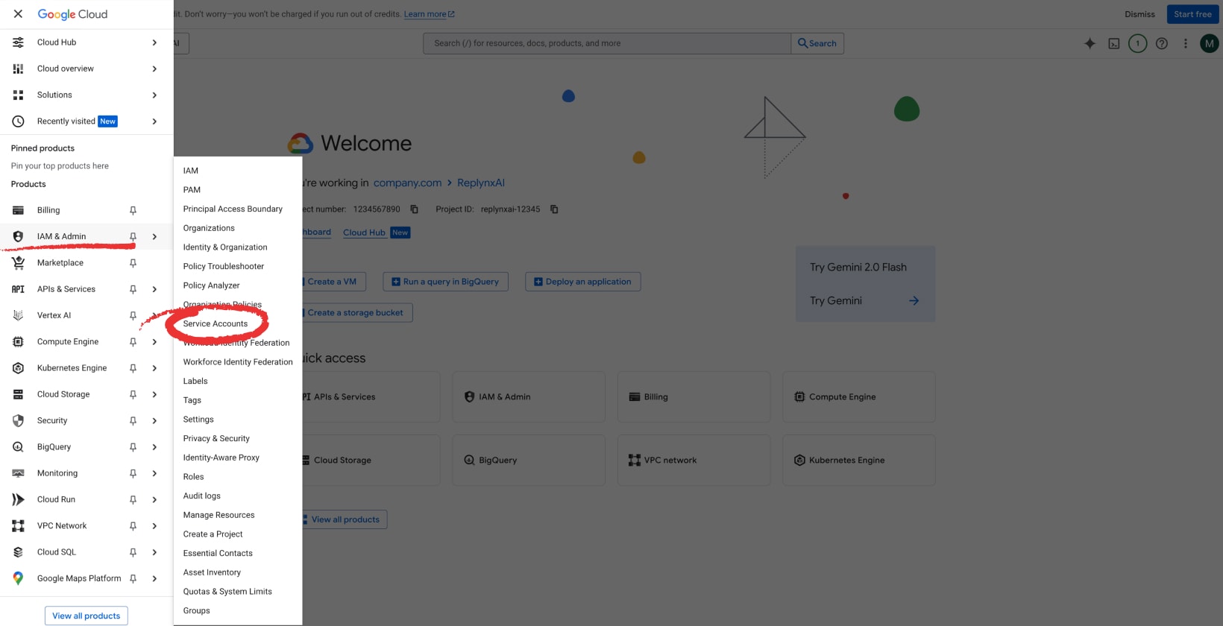Expand Compute Engine submenu chevron
The height and width of the screenshot is (626, 1223).
pos(154,342)
